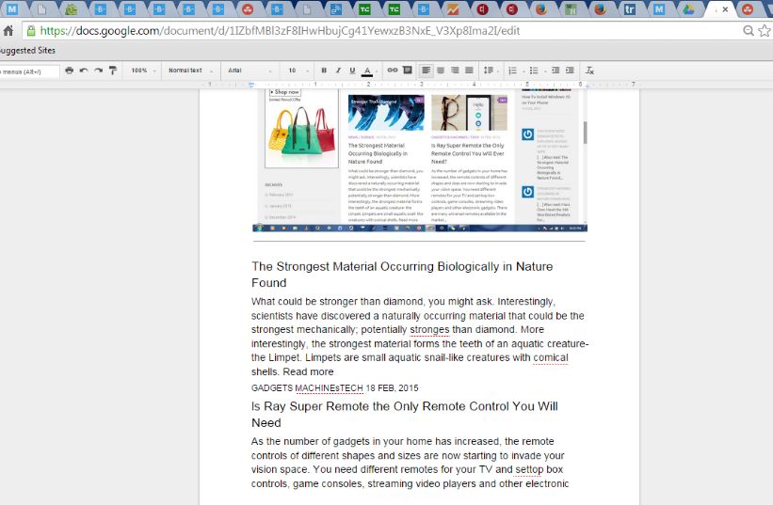773x505 pixels.
Task: Select the Paint format tool
Action: (x=113, y=71)
